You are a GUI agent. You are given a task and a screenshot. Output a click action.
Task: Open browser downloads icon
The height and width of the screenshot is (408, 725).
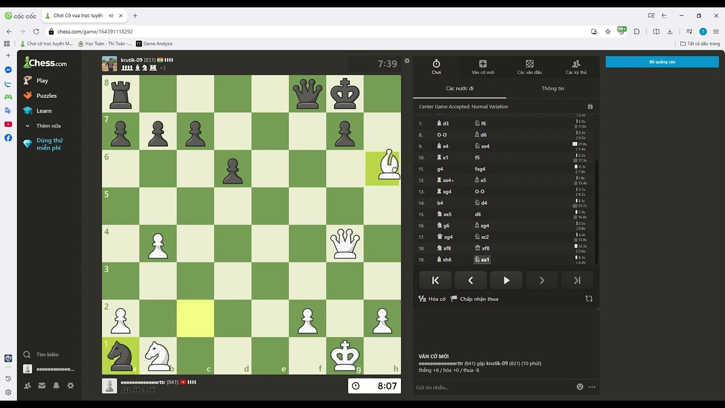(x=670, y=32)
